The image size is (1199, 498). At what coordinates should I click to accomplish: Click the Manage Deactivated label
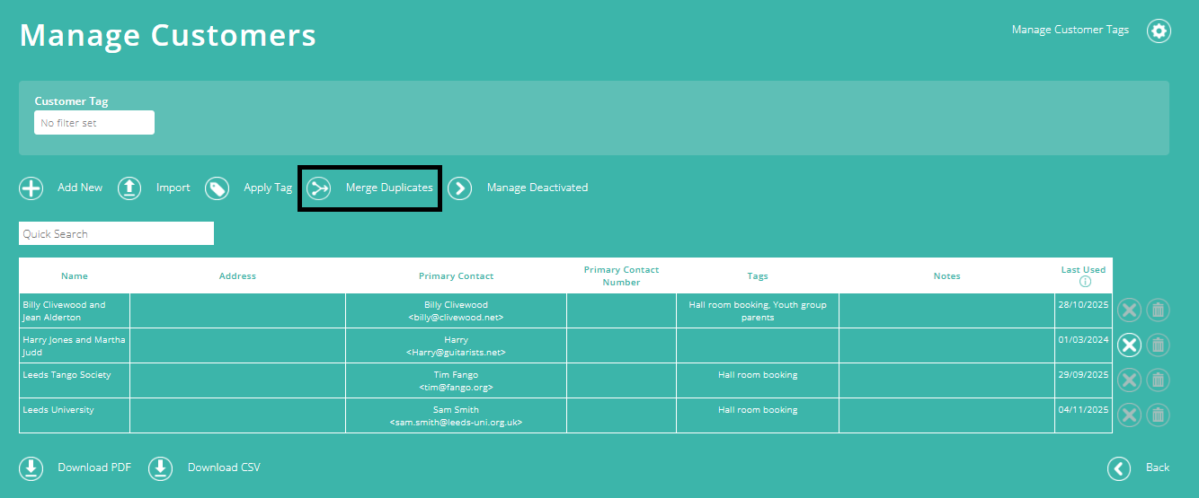point(537,188)
